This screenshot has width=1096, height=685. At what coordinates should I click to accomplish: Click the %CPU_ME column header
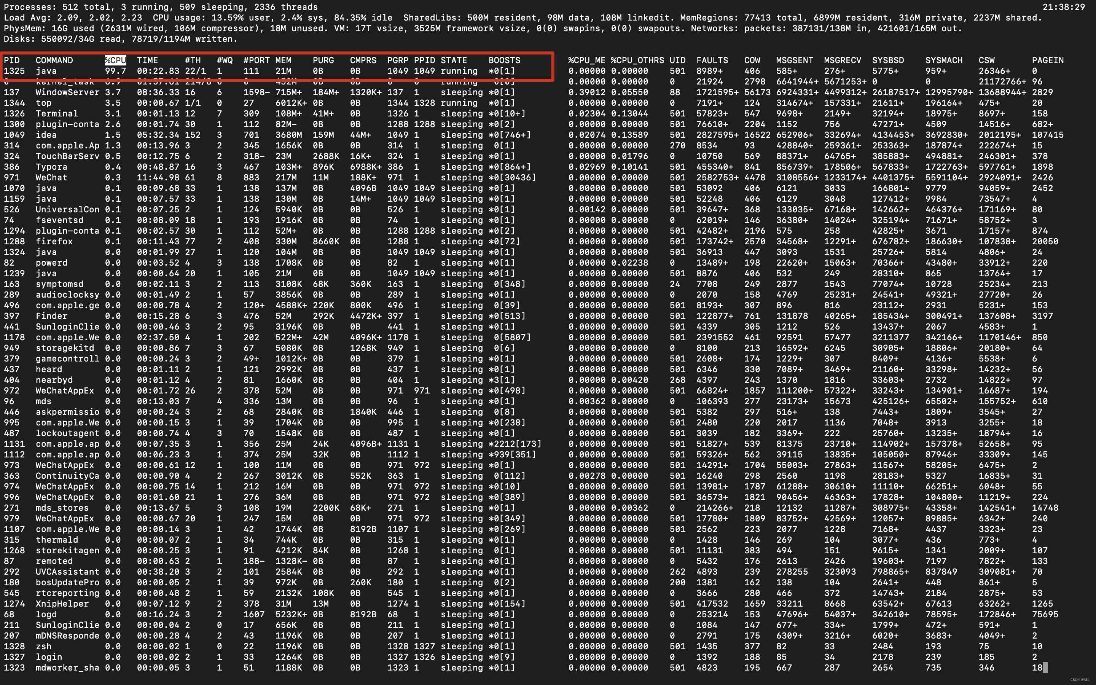click(x=587, y=60)
